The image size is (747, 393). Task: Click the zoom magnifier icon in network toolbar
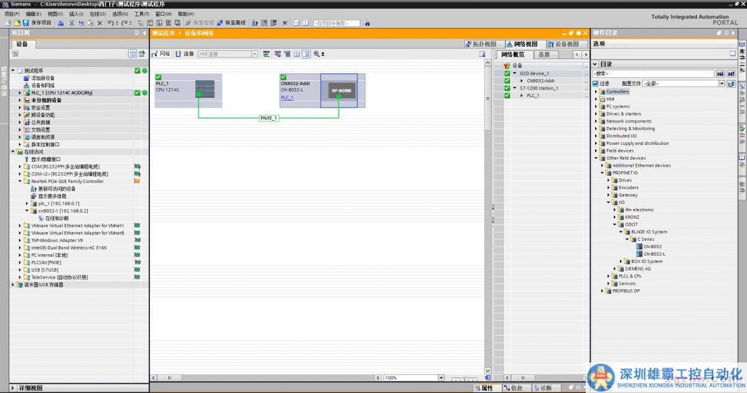click(316, 54)
